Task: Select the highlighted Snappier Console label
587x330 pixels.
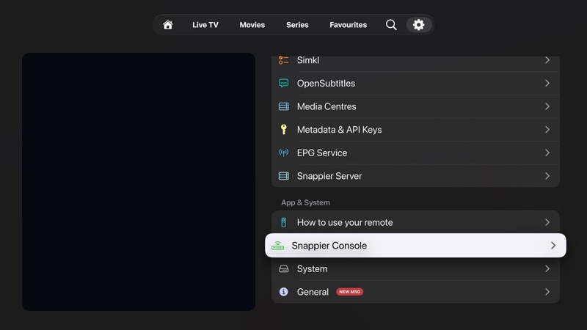Action: pos(329,246)
